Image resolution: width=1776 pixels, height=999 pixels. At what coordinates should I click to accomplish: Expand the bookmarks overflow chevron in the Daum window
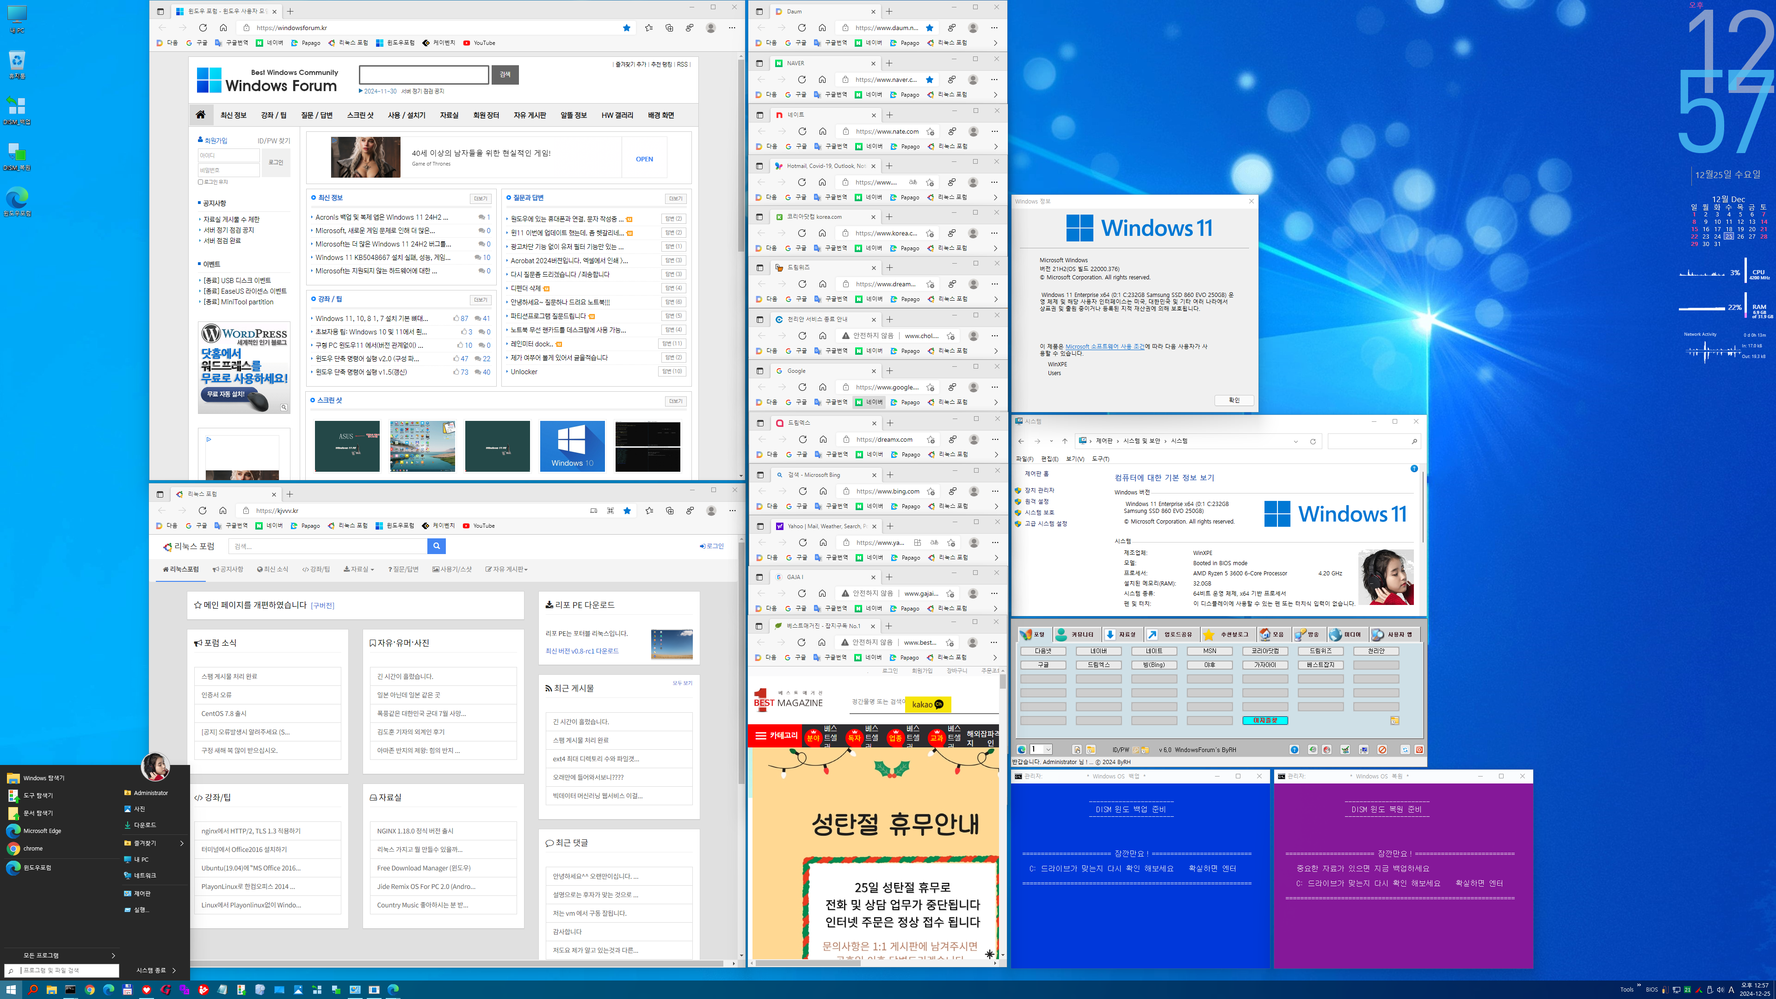pyautogui.click(x=995, y=43)
